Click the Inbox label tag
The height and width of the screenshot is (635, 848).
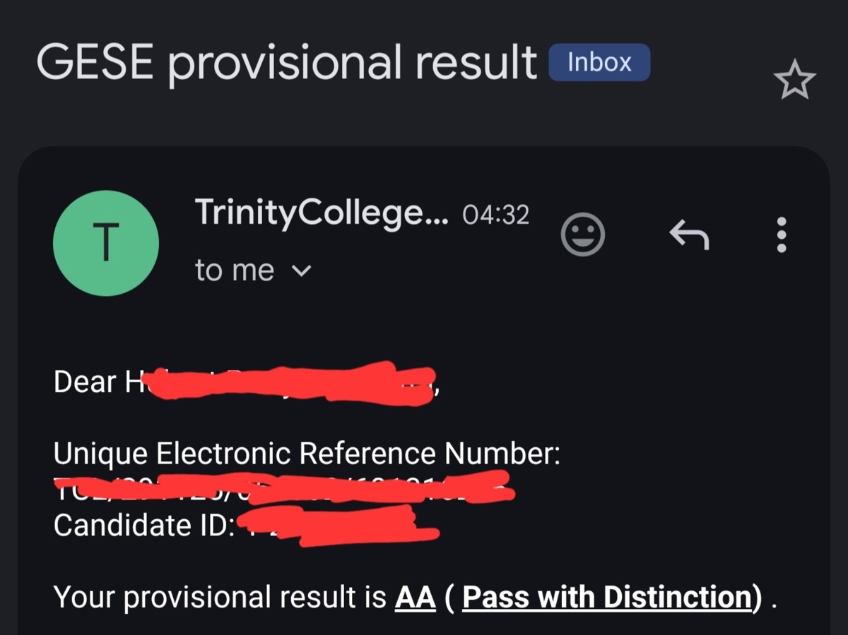pyautogui.click(x=599, y=63)
